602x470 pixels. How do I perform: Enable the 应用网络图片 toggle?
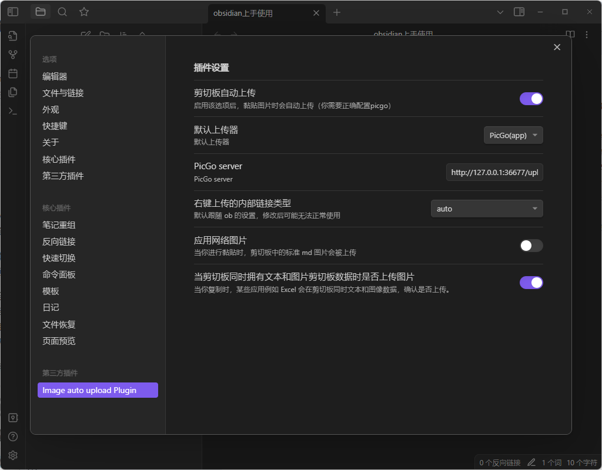click(531, 246)
